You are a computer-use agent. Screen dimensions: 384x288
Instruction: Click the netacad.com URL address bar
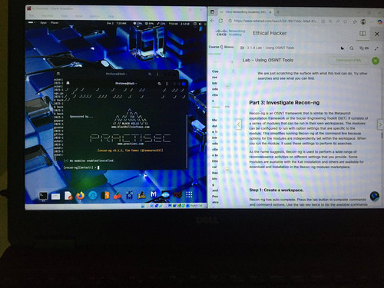(275, 21)
